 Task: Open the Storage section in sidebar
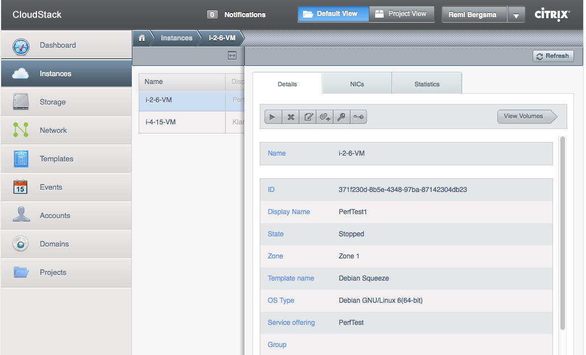pos(52,102)
